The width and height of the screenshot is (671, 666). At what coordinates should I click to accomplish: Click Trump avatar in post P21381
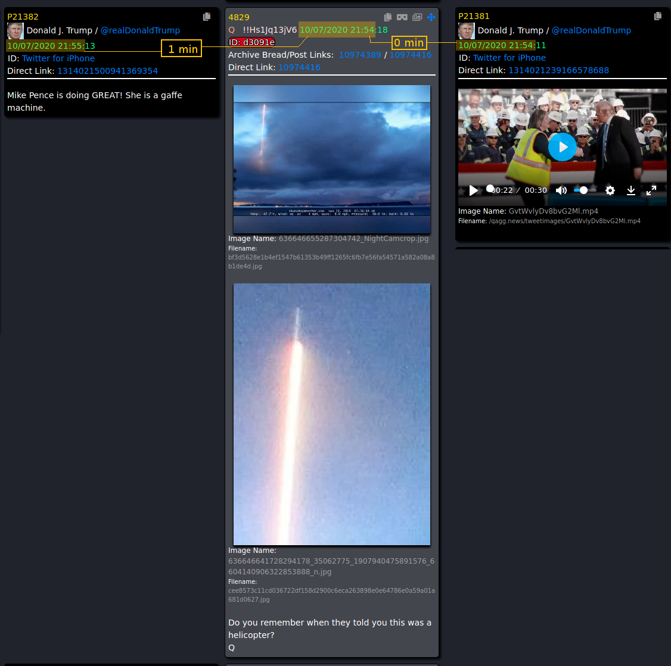pyautogui.click(x=467, y=31)
